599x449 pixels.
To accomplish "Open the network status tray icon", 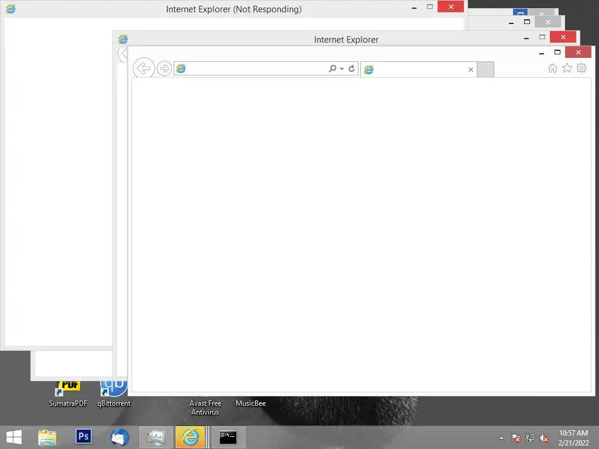I will 530,438.
